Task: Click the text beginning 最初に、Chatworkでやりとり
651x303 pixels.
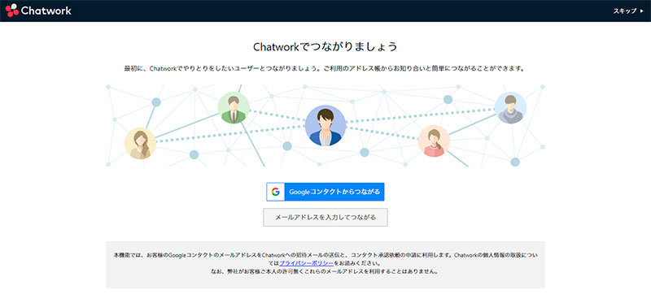Action: pos(325,68)
